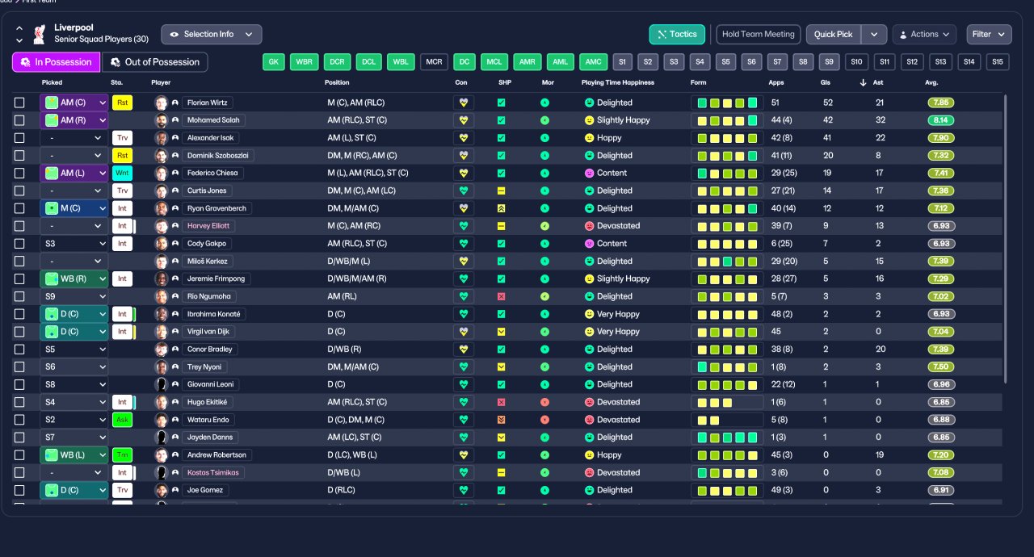Click Joe Gomez's Trv status badge

[x=122, y=490]
